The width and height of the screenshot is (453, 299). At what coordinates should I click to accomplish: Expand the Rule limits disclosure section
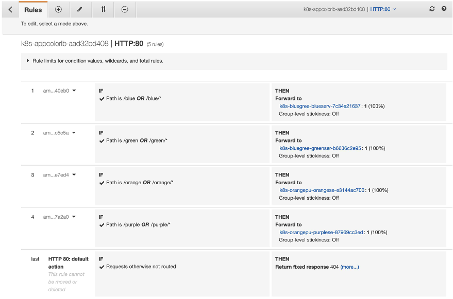click(28, 60)
